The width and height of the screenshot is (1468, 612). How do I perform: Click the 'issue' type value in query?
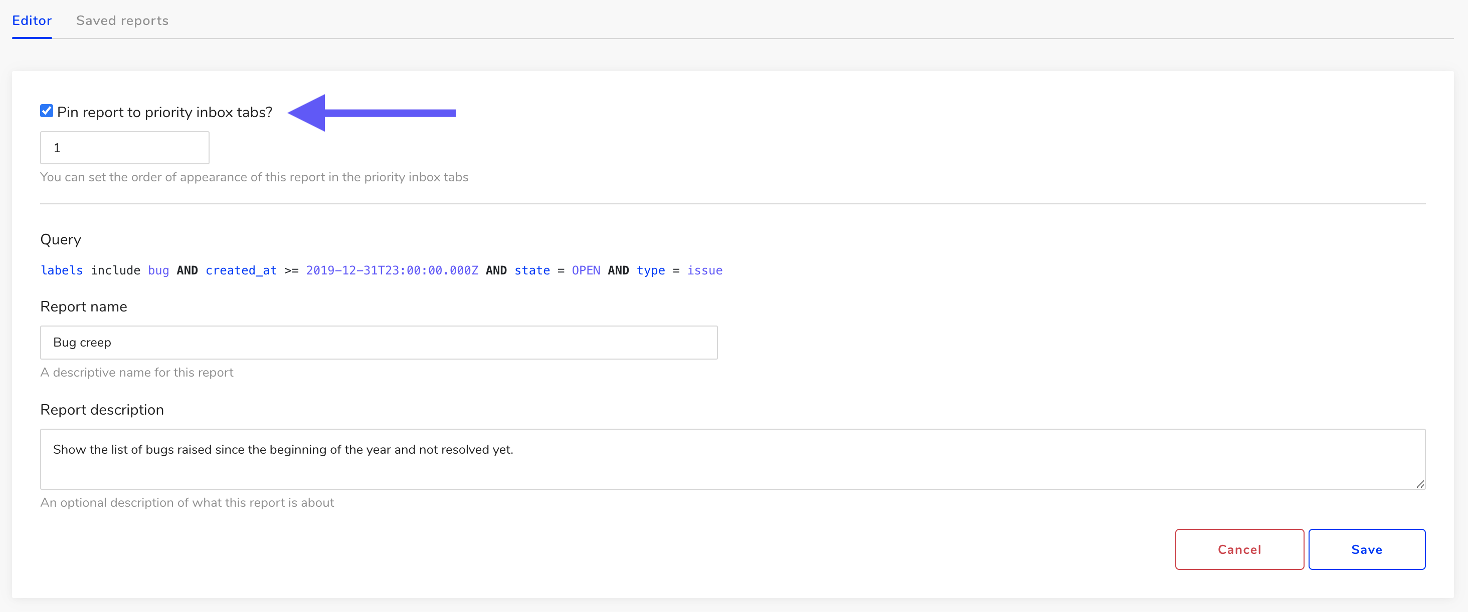[x=704, y=270]
